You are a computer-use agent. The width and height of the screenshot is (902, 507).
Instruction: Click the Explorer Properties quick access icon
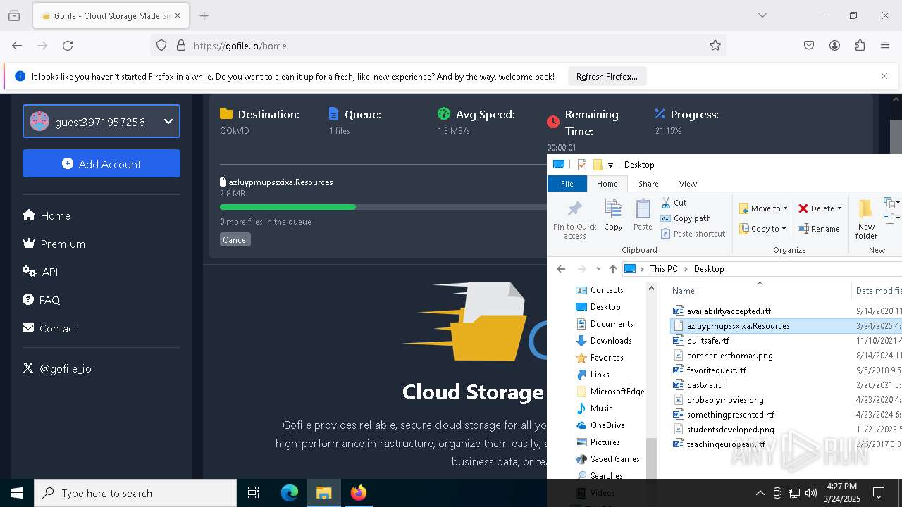pos(581,165)
